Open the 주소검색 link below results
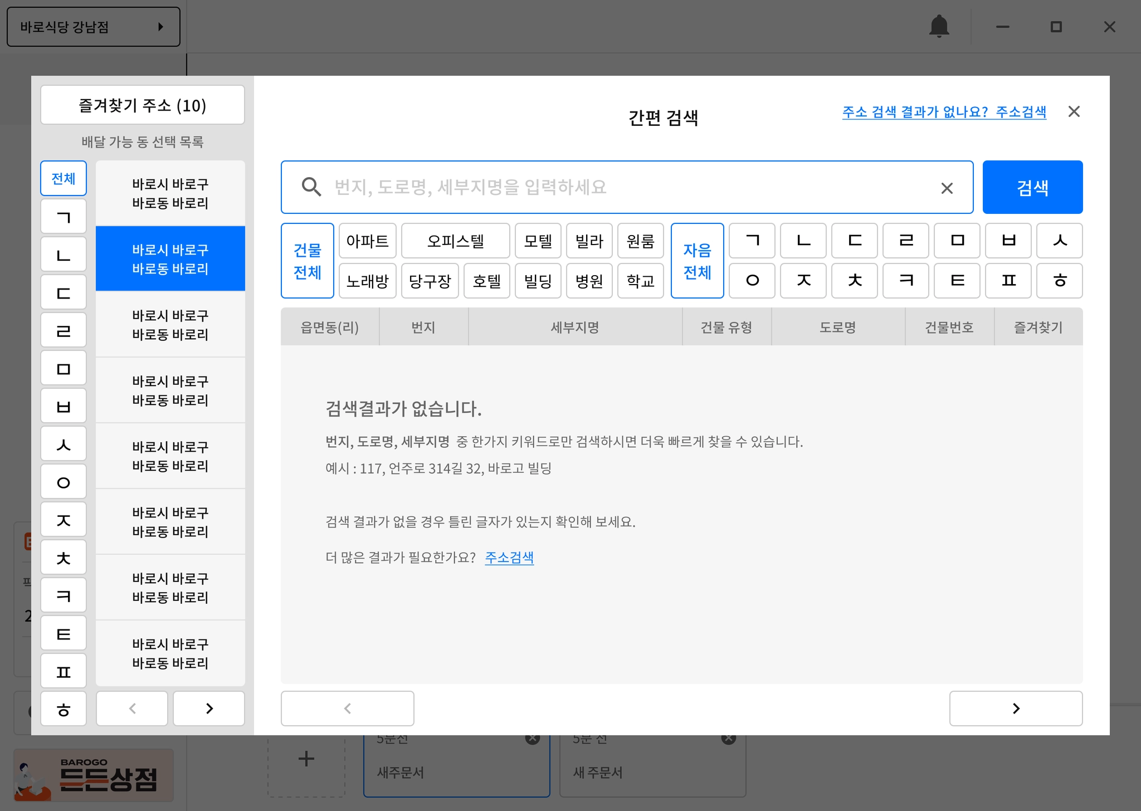Image resolution: width=1141 pixels, height=811 pixels. [x=509, y=557]
